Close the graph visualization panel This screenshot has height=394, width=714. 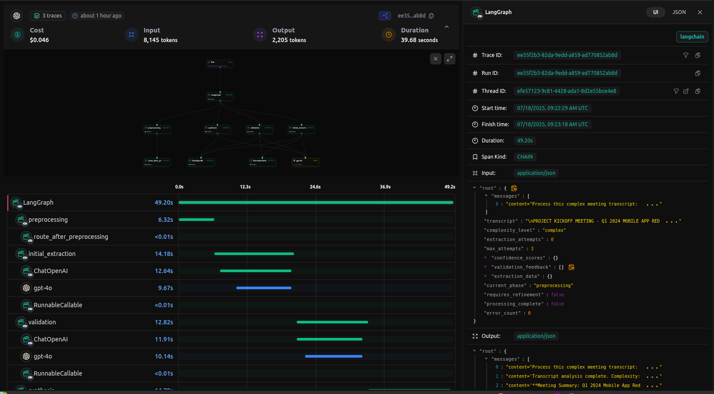coord(435,59)
